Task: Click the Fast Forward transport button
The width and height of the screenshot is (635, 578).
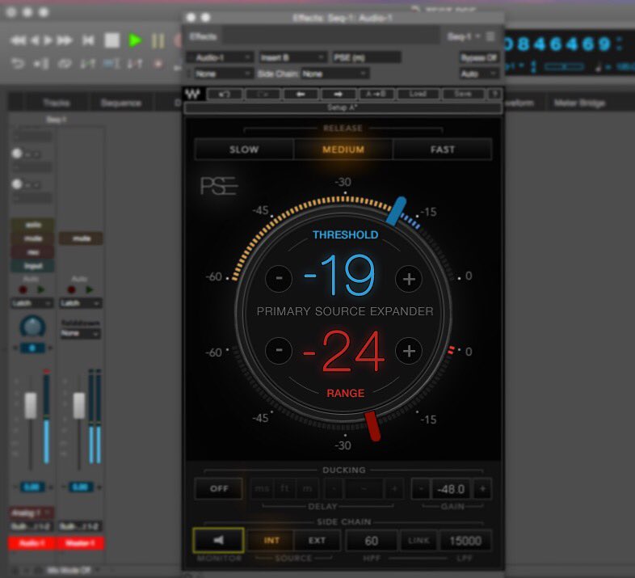Action: pyautogui.click(x=65, y=40)
